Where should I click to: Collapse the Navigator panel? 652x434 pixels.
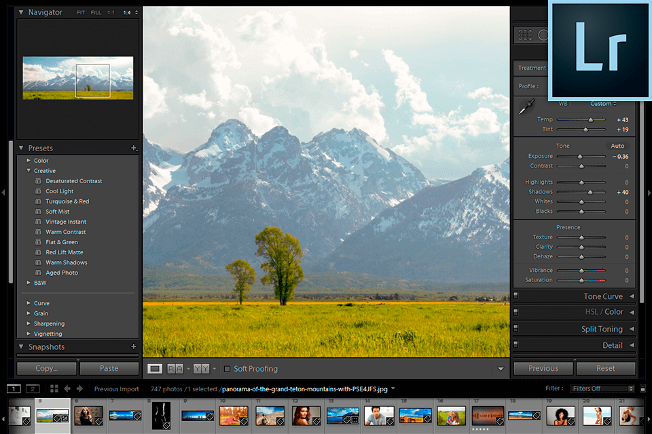[x=21, y=12]
